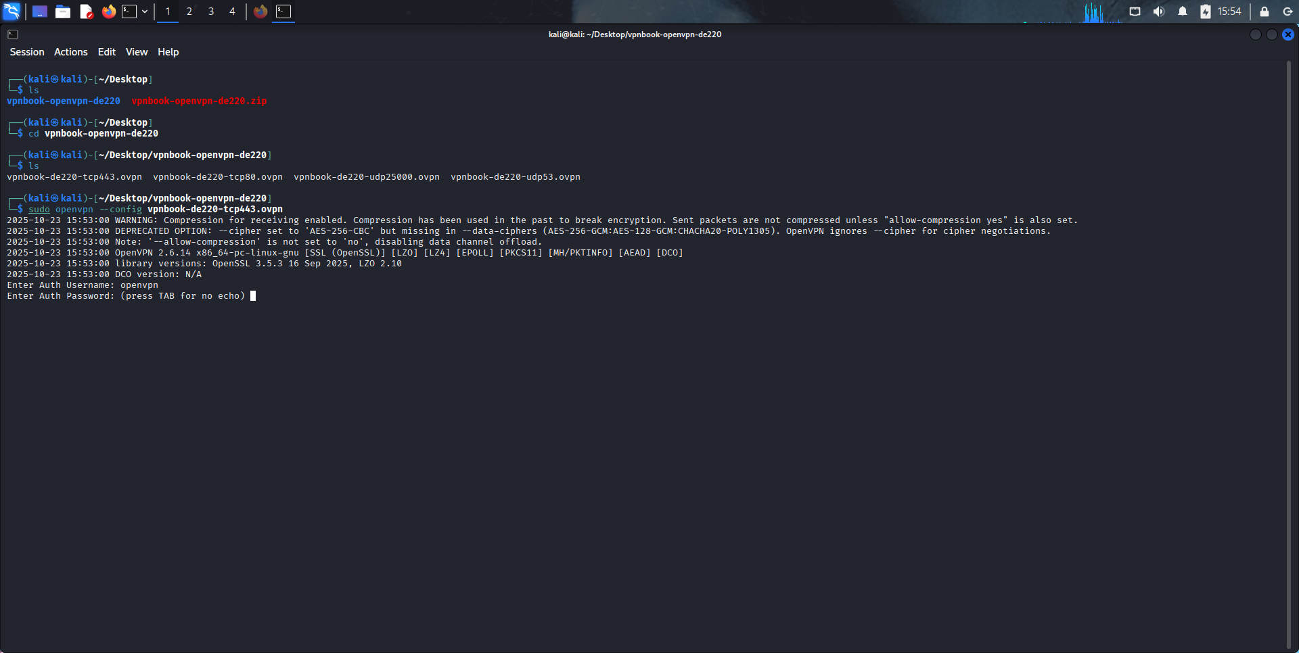
Task: Click the Enter Auth Username line
Action: [83, 285]
